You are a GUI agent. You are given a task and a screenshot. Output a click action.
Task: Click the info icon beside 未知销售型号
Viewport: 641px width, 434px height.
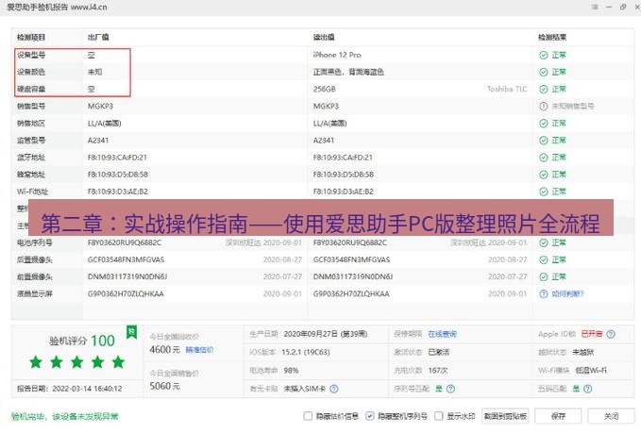click(544, 107)
